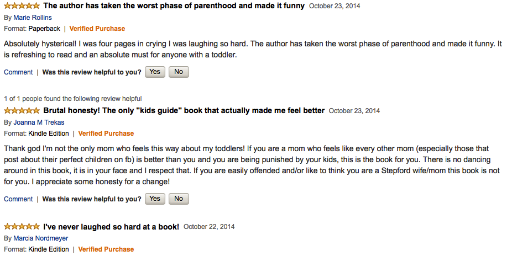Screen dimensions: 512x256
Task: Open review titled 'The author has taken the worst phase'
Action: point(174,6)
